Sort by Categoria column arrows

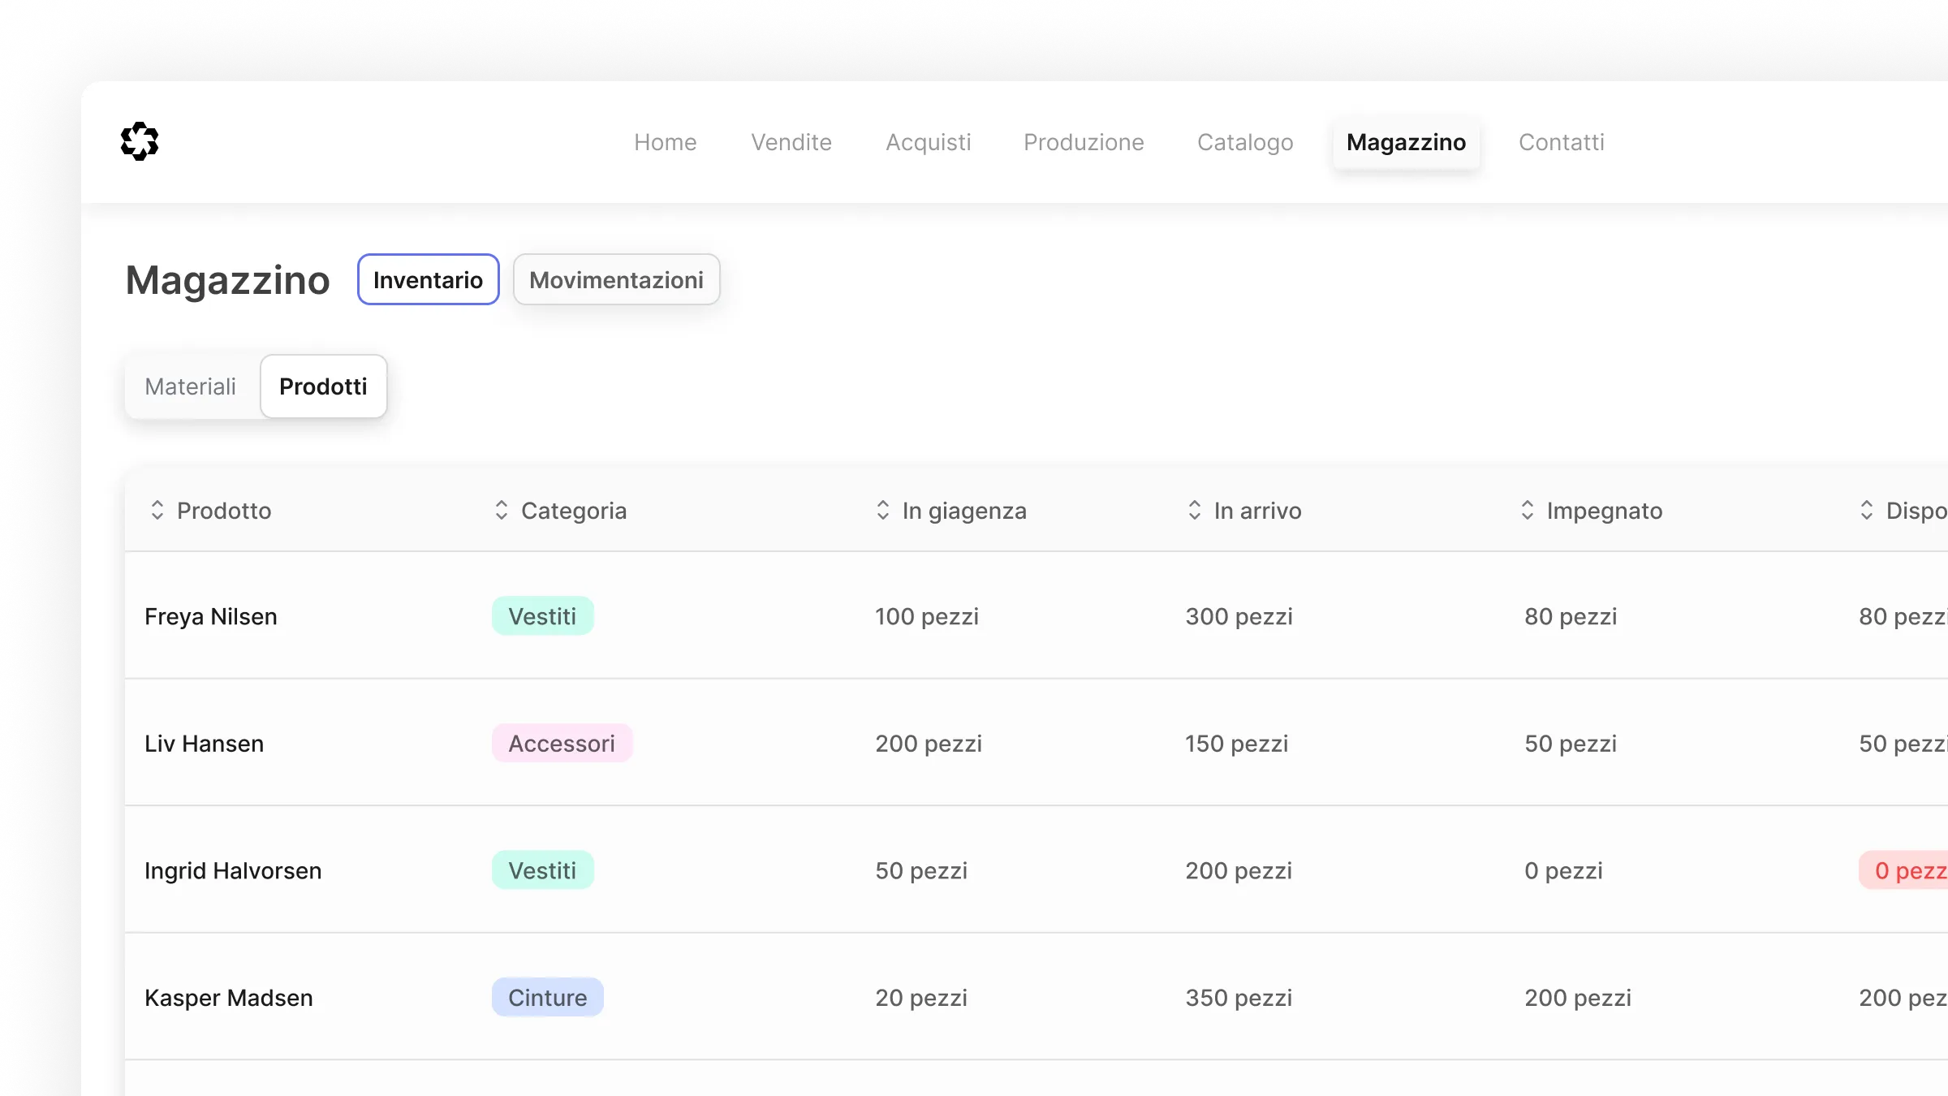(502, 510)
